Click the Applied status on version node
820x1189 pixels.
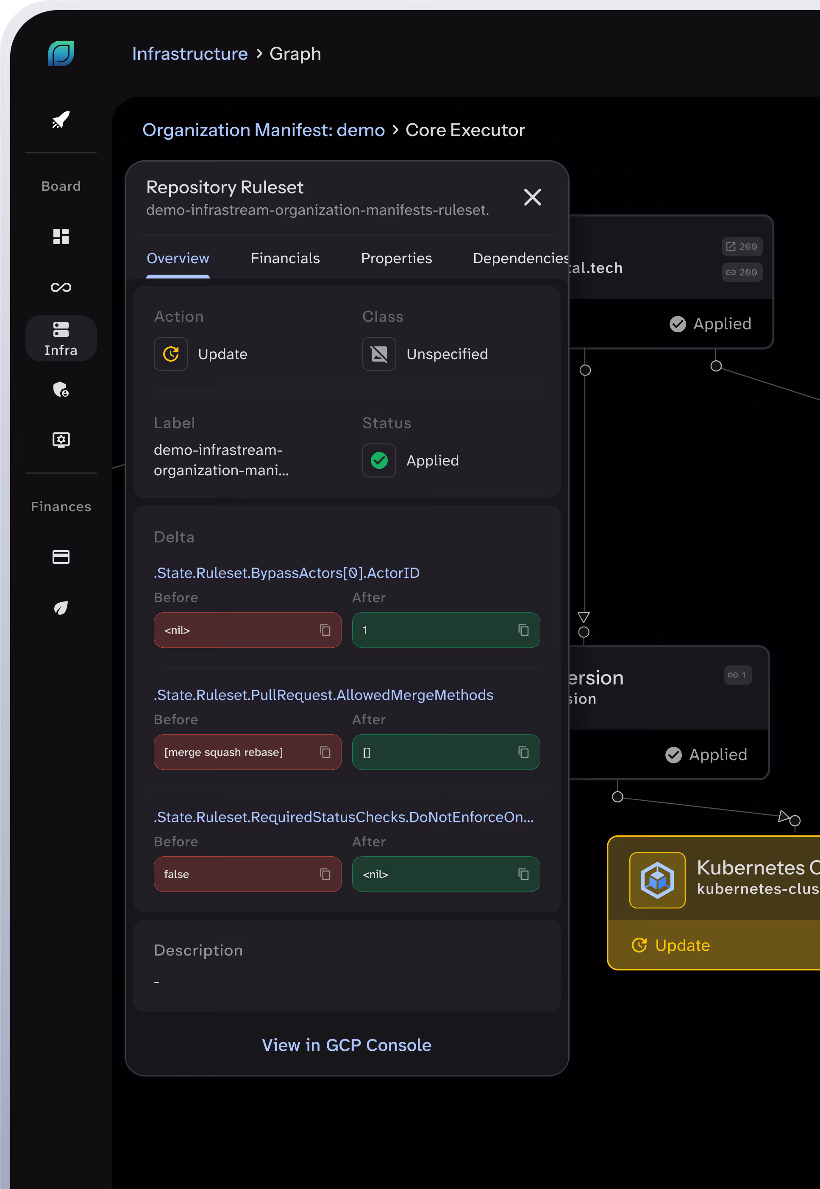pyautogui.click(x=706, y=755)
